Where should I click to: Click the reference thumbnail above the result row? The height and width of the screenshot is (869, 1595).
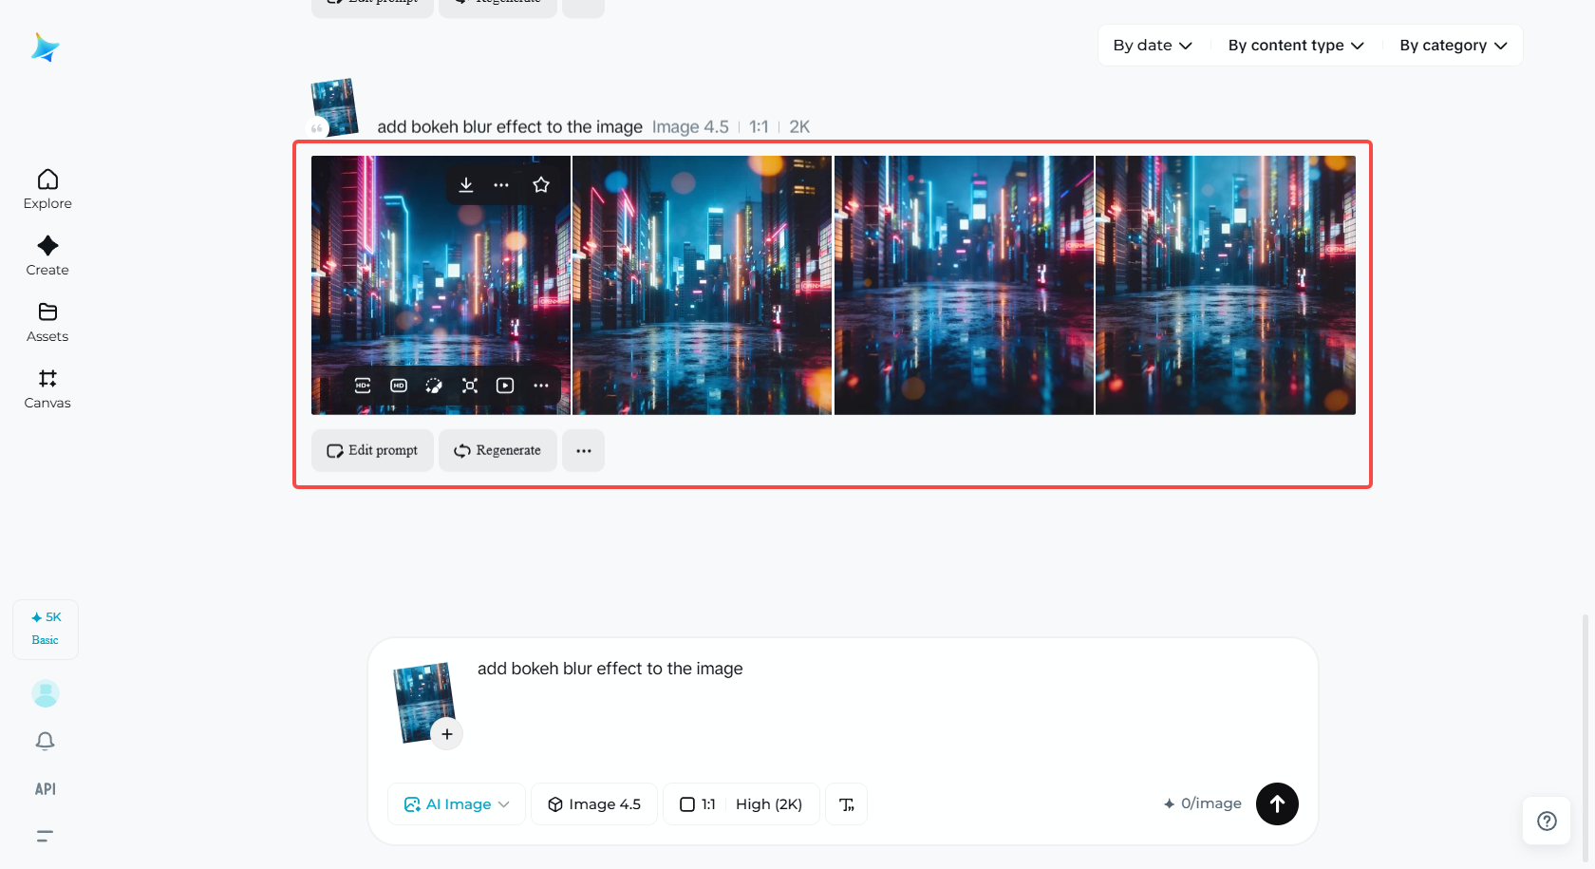click(x=335, y=106)
